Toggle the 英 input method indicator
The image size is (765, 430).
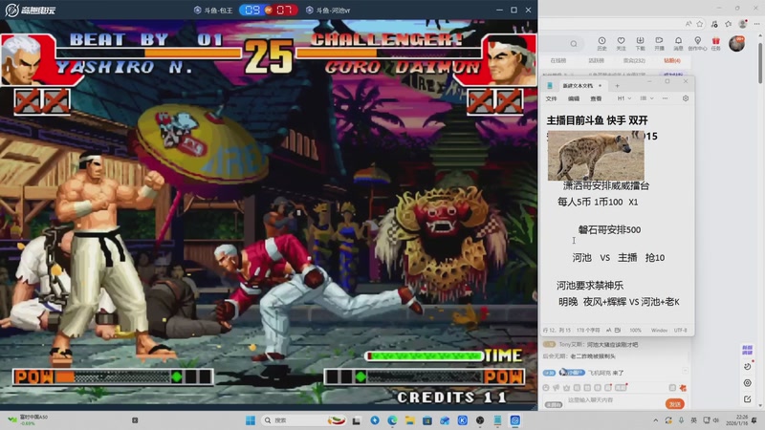pyautogui.click(x=693, y=420)
